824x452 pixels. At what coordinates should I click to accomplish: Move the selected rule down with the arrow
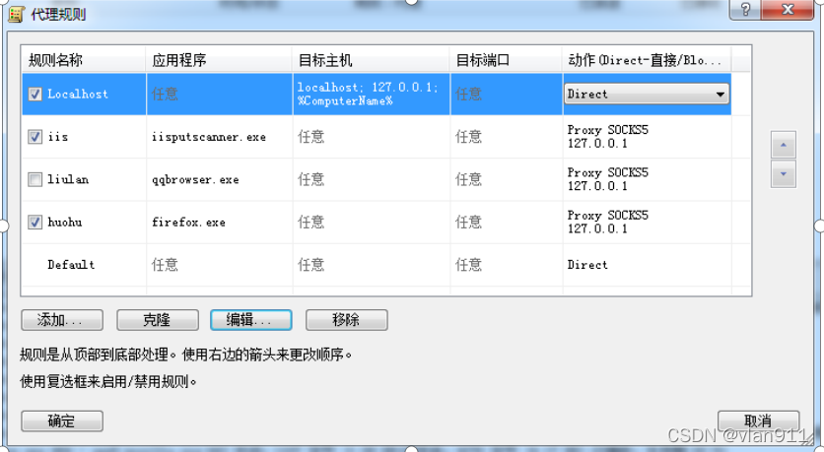tap(783, 173)
